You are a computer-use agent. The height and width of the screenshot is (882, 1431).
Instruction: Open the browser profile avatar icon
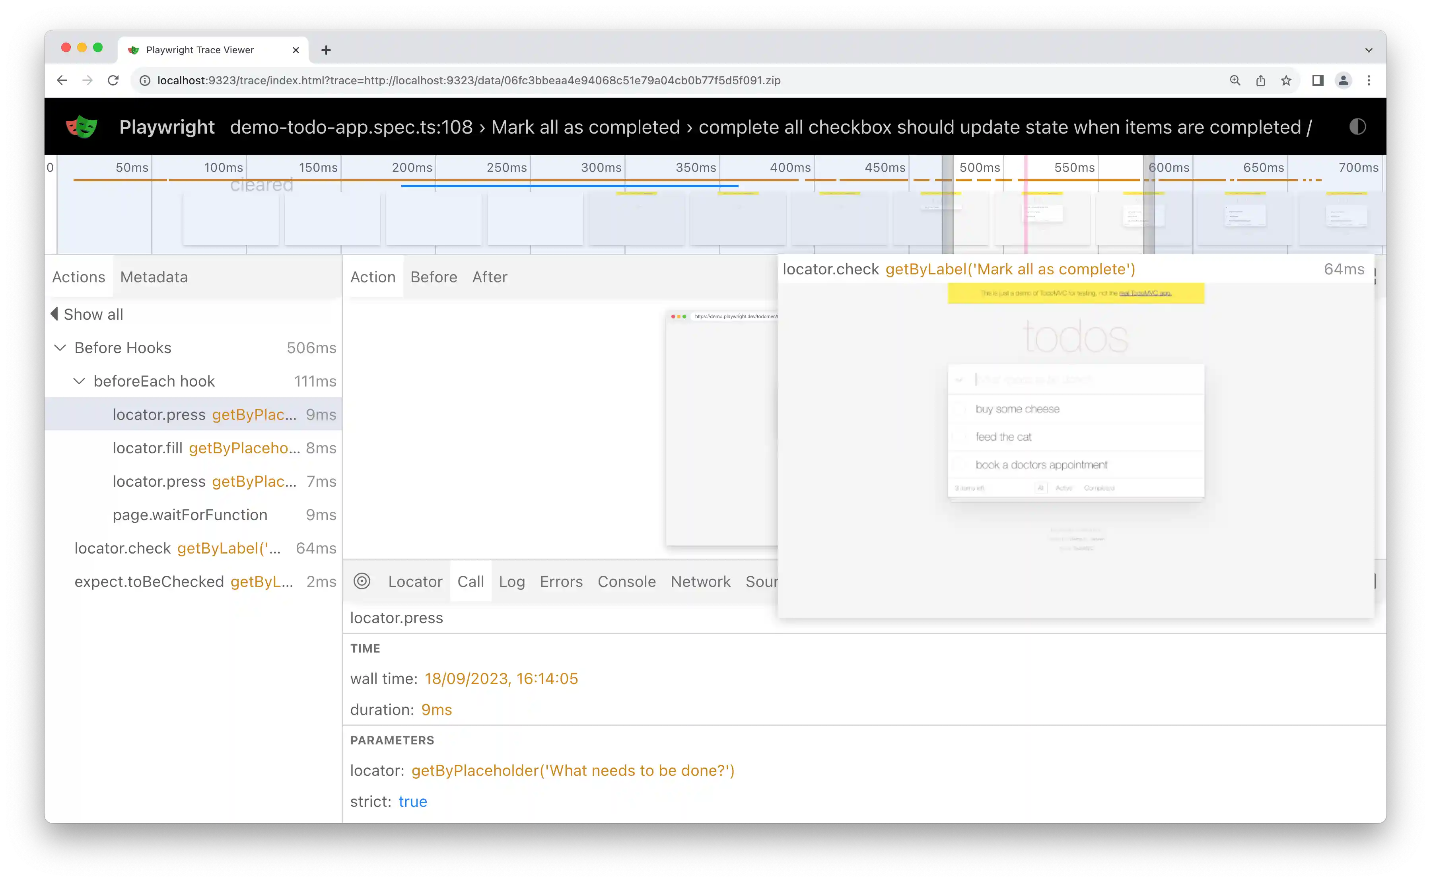coord(1344,80)
